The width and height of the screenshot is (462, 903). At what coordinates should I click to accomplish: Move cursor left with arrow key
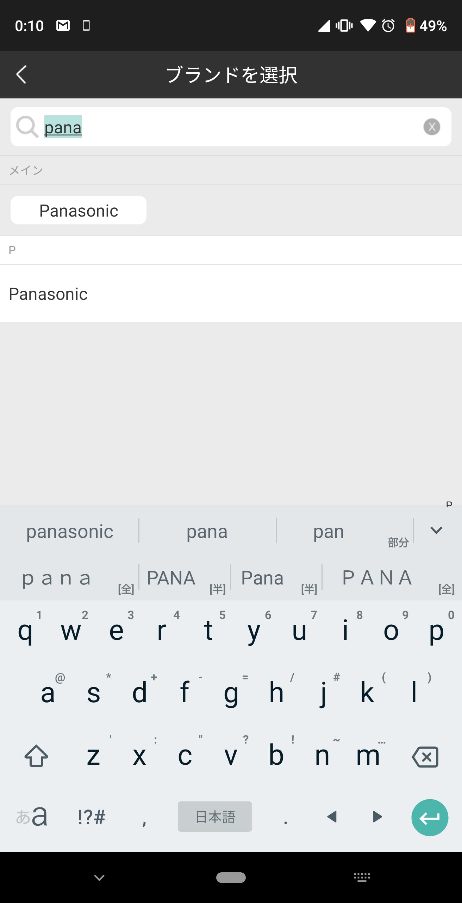click(x=332, y=817)
